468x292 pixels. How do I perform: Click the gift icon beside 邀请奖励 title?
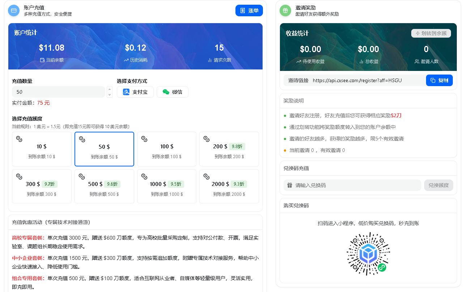pos(285,10)
